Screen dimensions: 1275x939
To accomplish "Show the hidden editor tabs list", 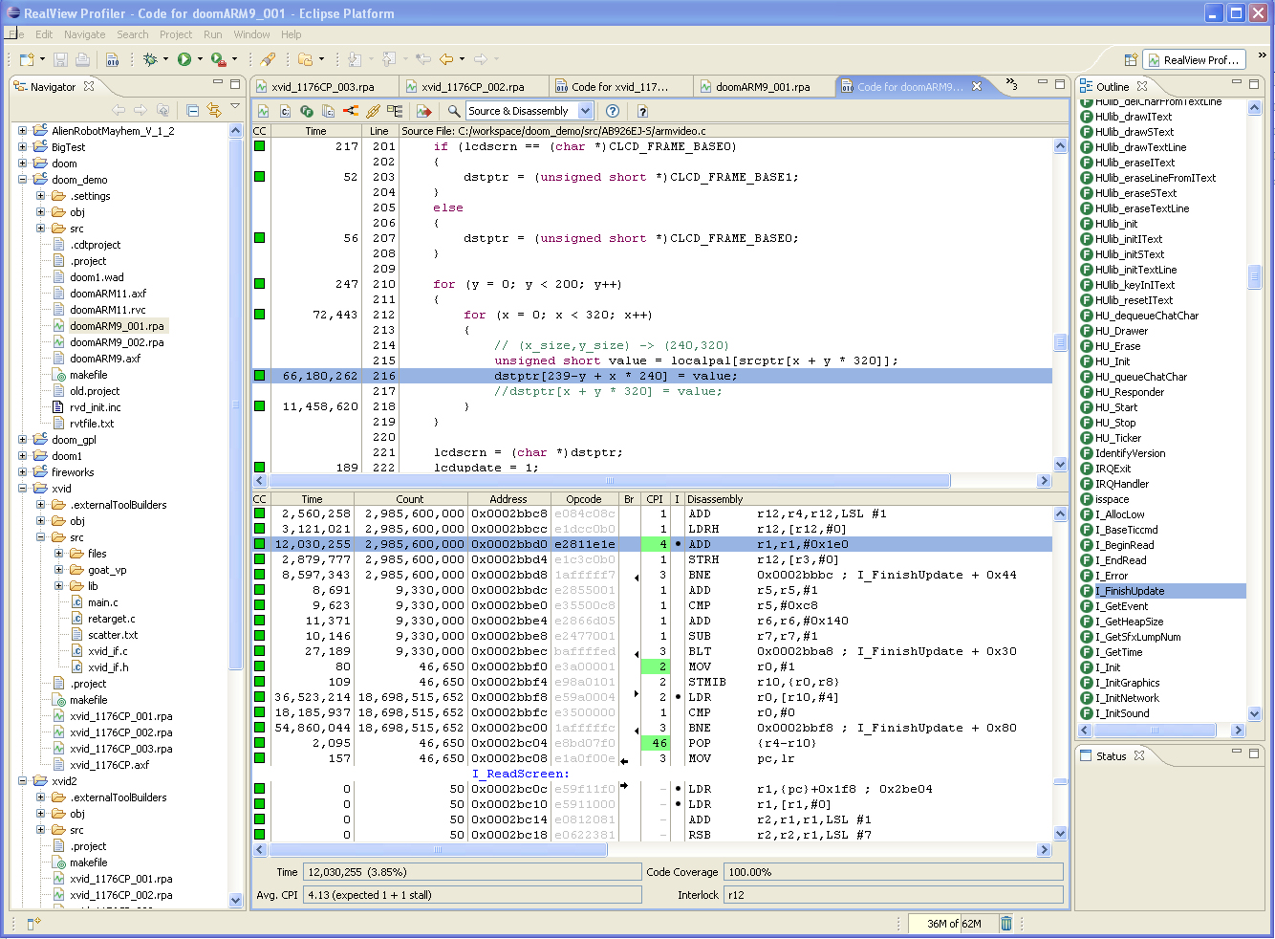I will pyautogui.click(x=1011, y=85).
